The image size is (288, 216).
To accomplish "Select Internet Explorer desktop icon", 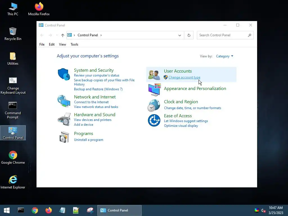I will click(13, 182).
